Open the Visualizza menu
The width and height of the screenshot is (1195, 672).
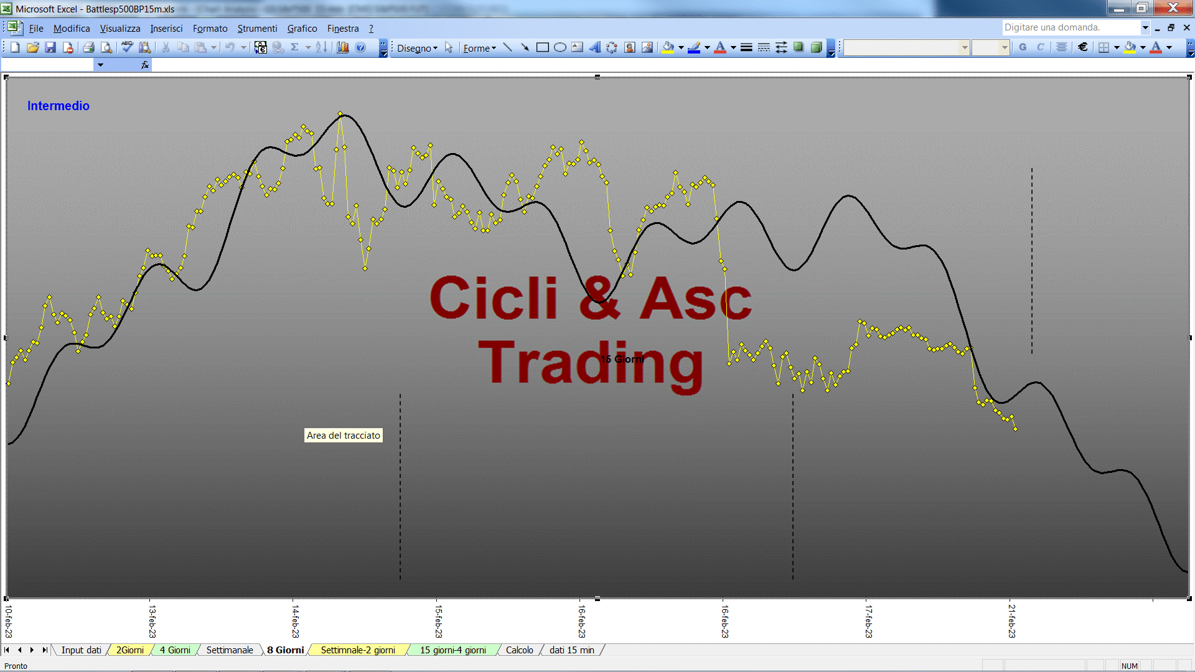pyautogui.click(x=120, y=28)
